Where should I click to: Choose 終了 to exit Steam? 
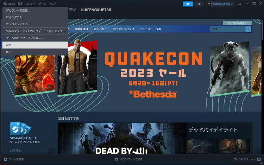pyautogui.click(x=35, y=52)
